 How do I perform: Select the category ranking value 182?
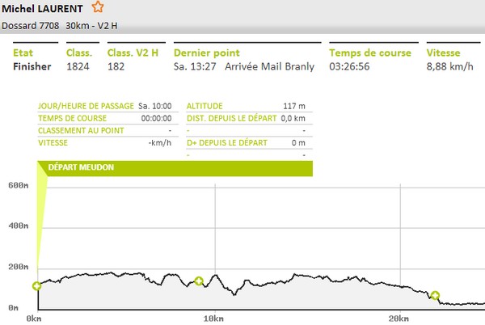[116, 66]
